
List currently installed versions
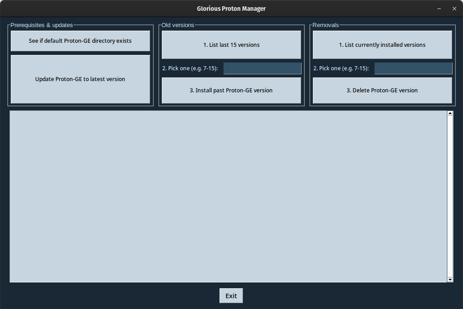382,45
